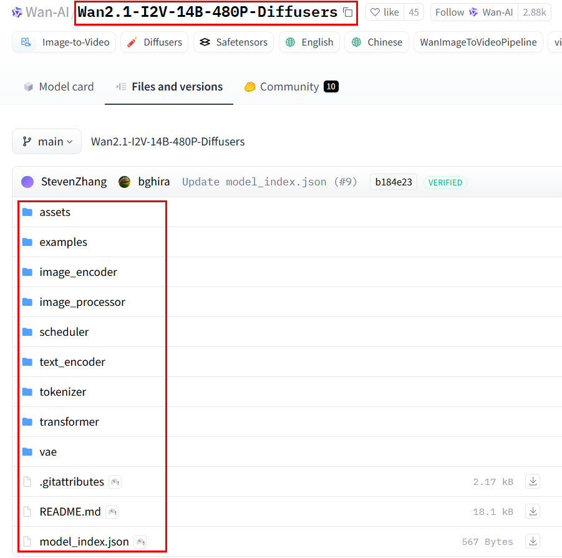Image resolution: width=562 pixels, height=558 pixels.
Task: Select the Diffusers tag
Action: [x=155, y=42]
